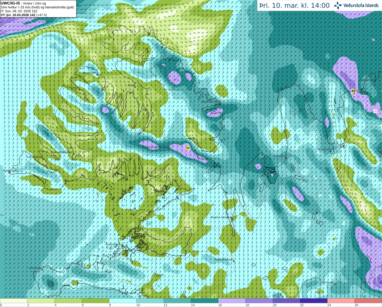This screenshot has width=382, height=307.
Task: Click the VT: þri. 10.03.2026 14Z line
Action: (x=24, y=15)
